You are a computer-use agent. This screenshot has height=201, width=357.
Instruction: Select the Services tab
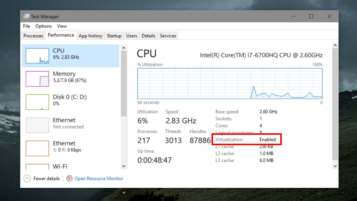tap(167, 36)
